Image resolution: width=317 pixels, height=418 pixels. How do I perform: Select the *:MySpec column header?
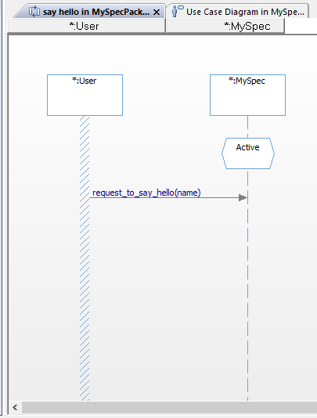point(225,26)
